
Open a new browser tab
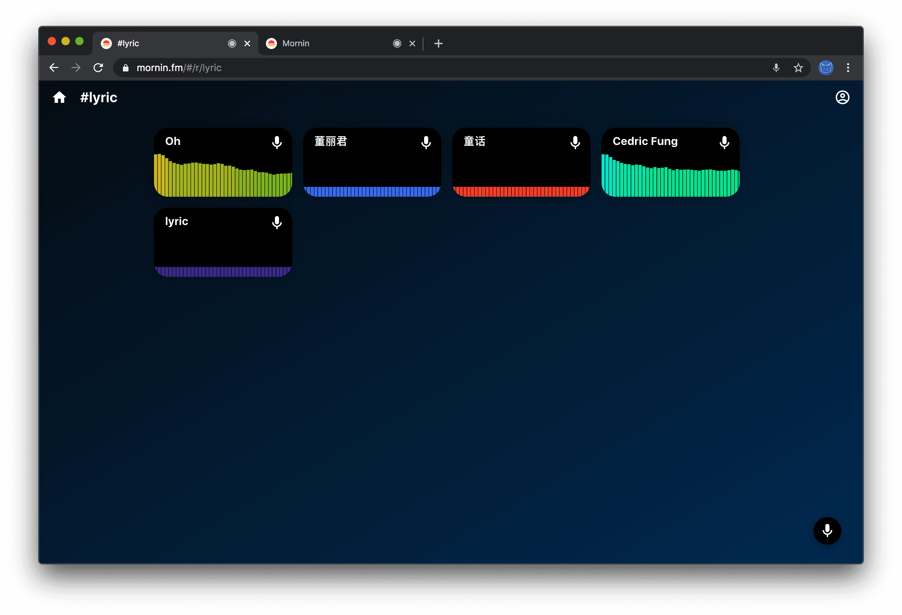[438, 43]
